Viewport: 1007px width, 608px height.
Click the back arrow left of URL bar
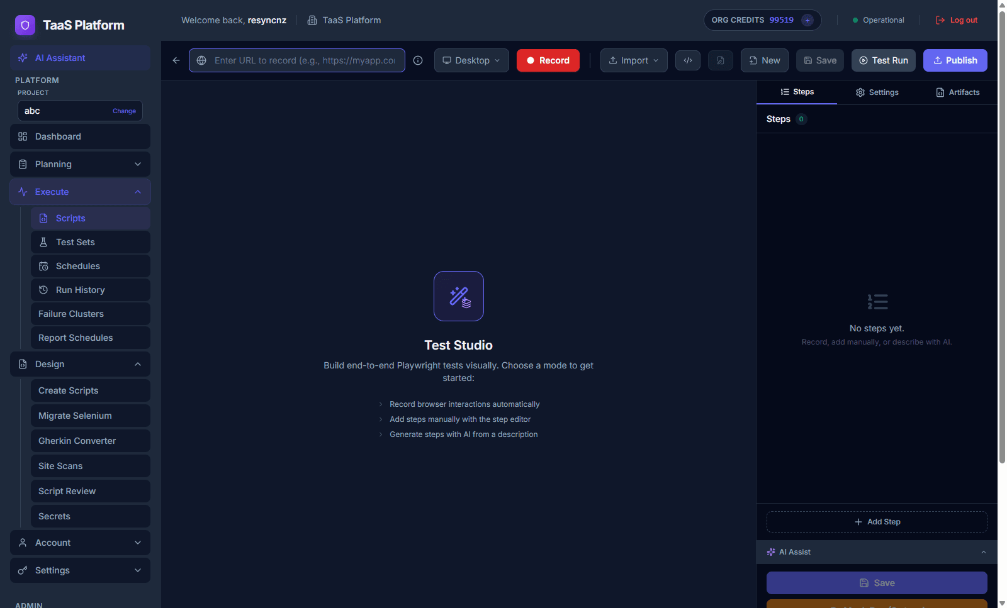pyautogui.click(x=176, y=60)
